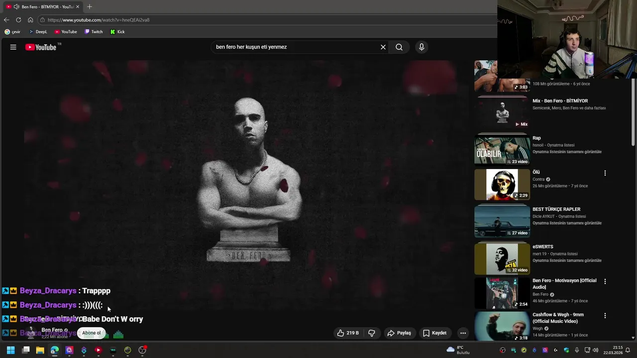637x358 pixels.
Task: Go to the browser home icon
Action: [30, 20]
